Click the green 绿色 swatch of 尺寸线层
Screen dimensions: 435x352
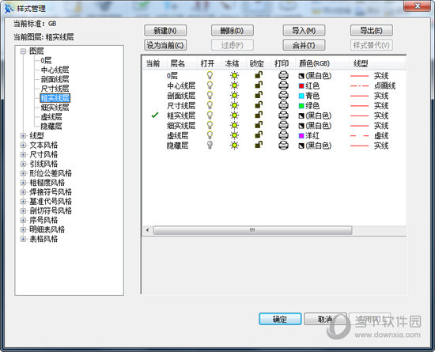coord(301,106)
